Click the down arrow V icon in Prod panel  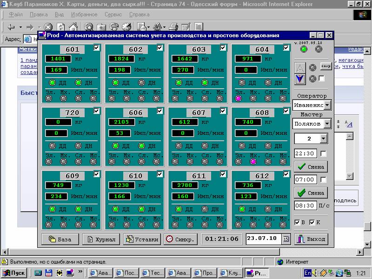click(x=300, y=79)
